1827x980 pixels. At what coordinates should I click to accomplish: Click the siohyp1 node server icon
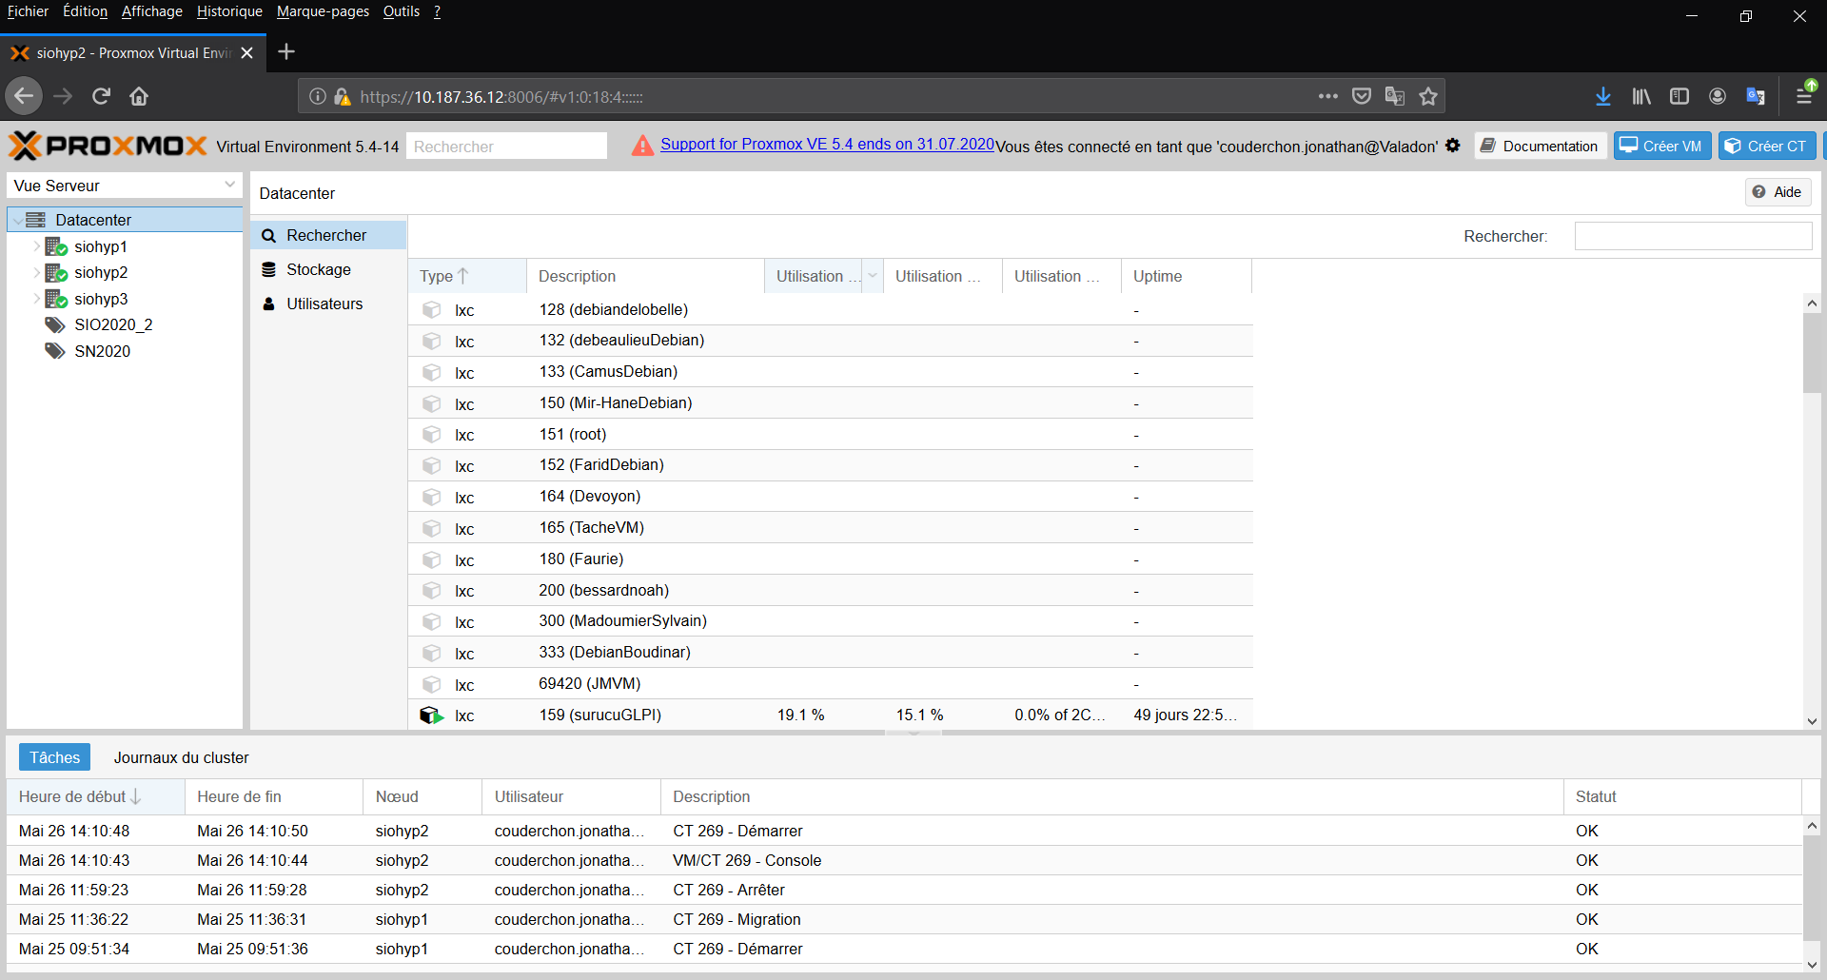click(56, 246)
